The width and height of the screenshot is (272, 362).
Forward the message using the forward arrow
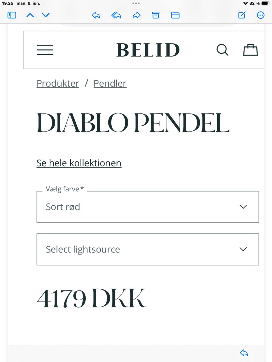[x=136, y=15]
